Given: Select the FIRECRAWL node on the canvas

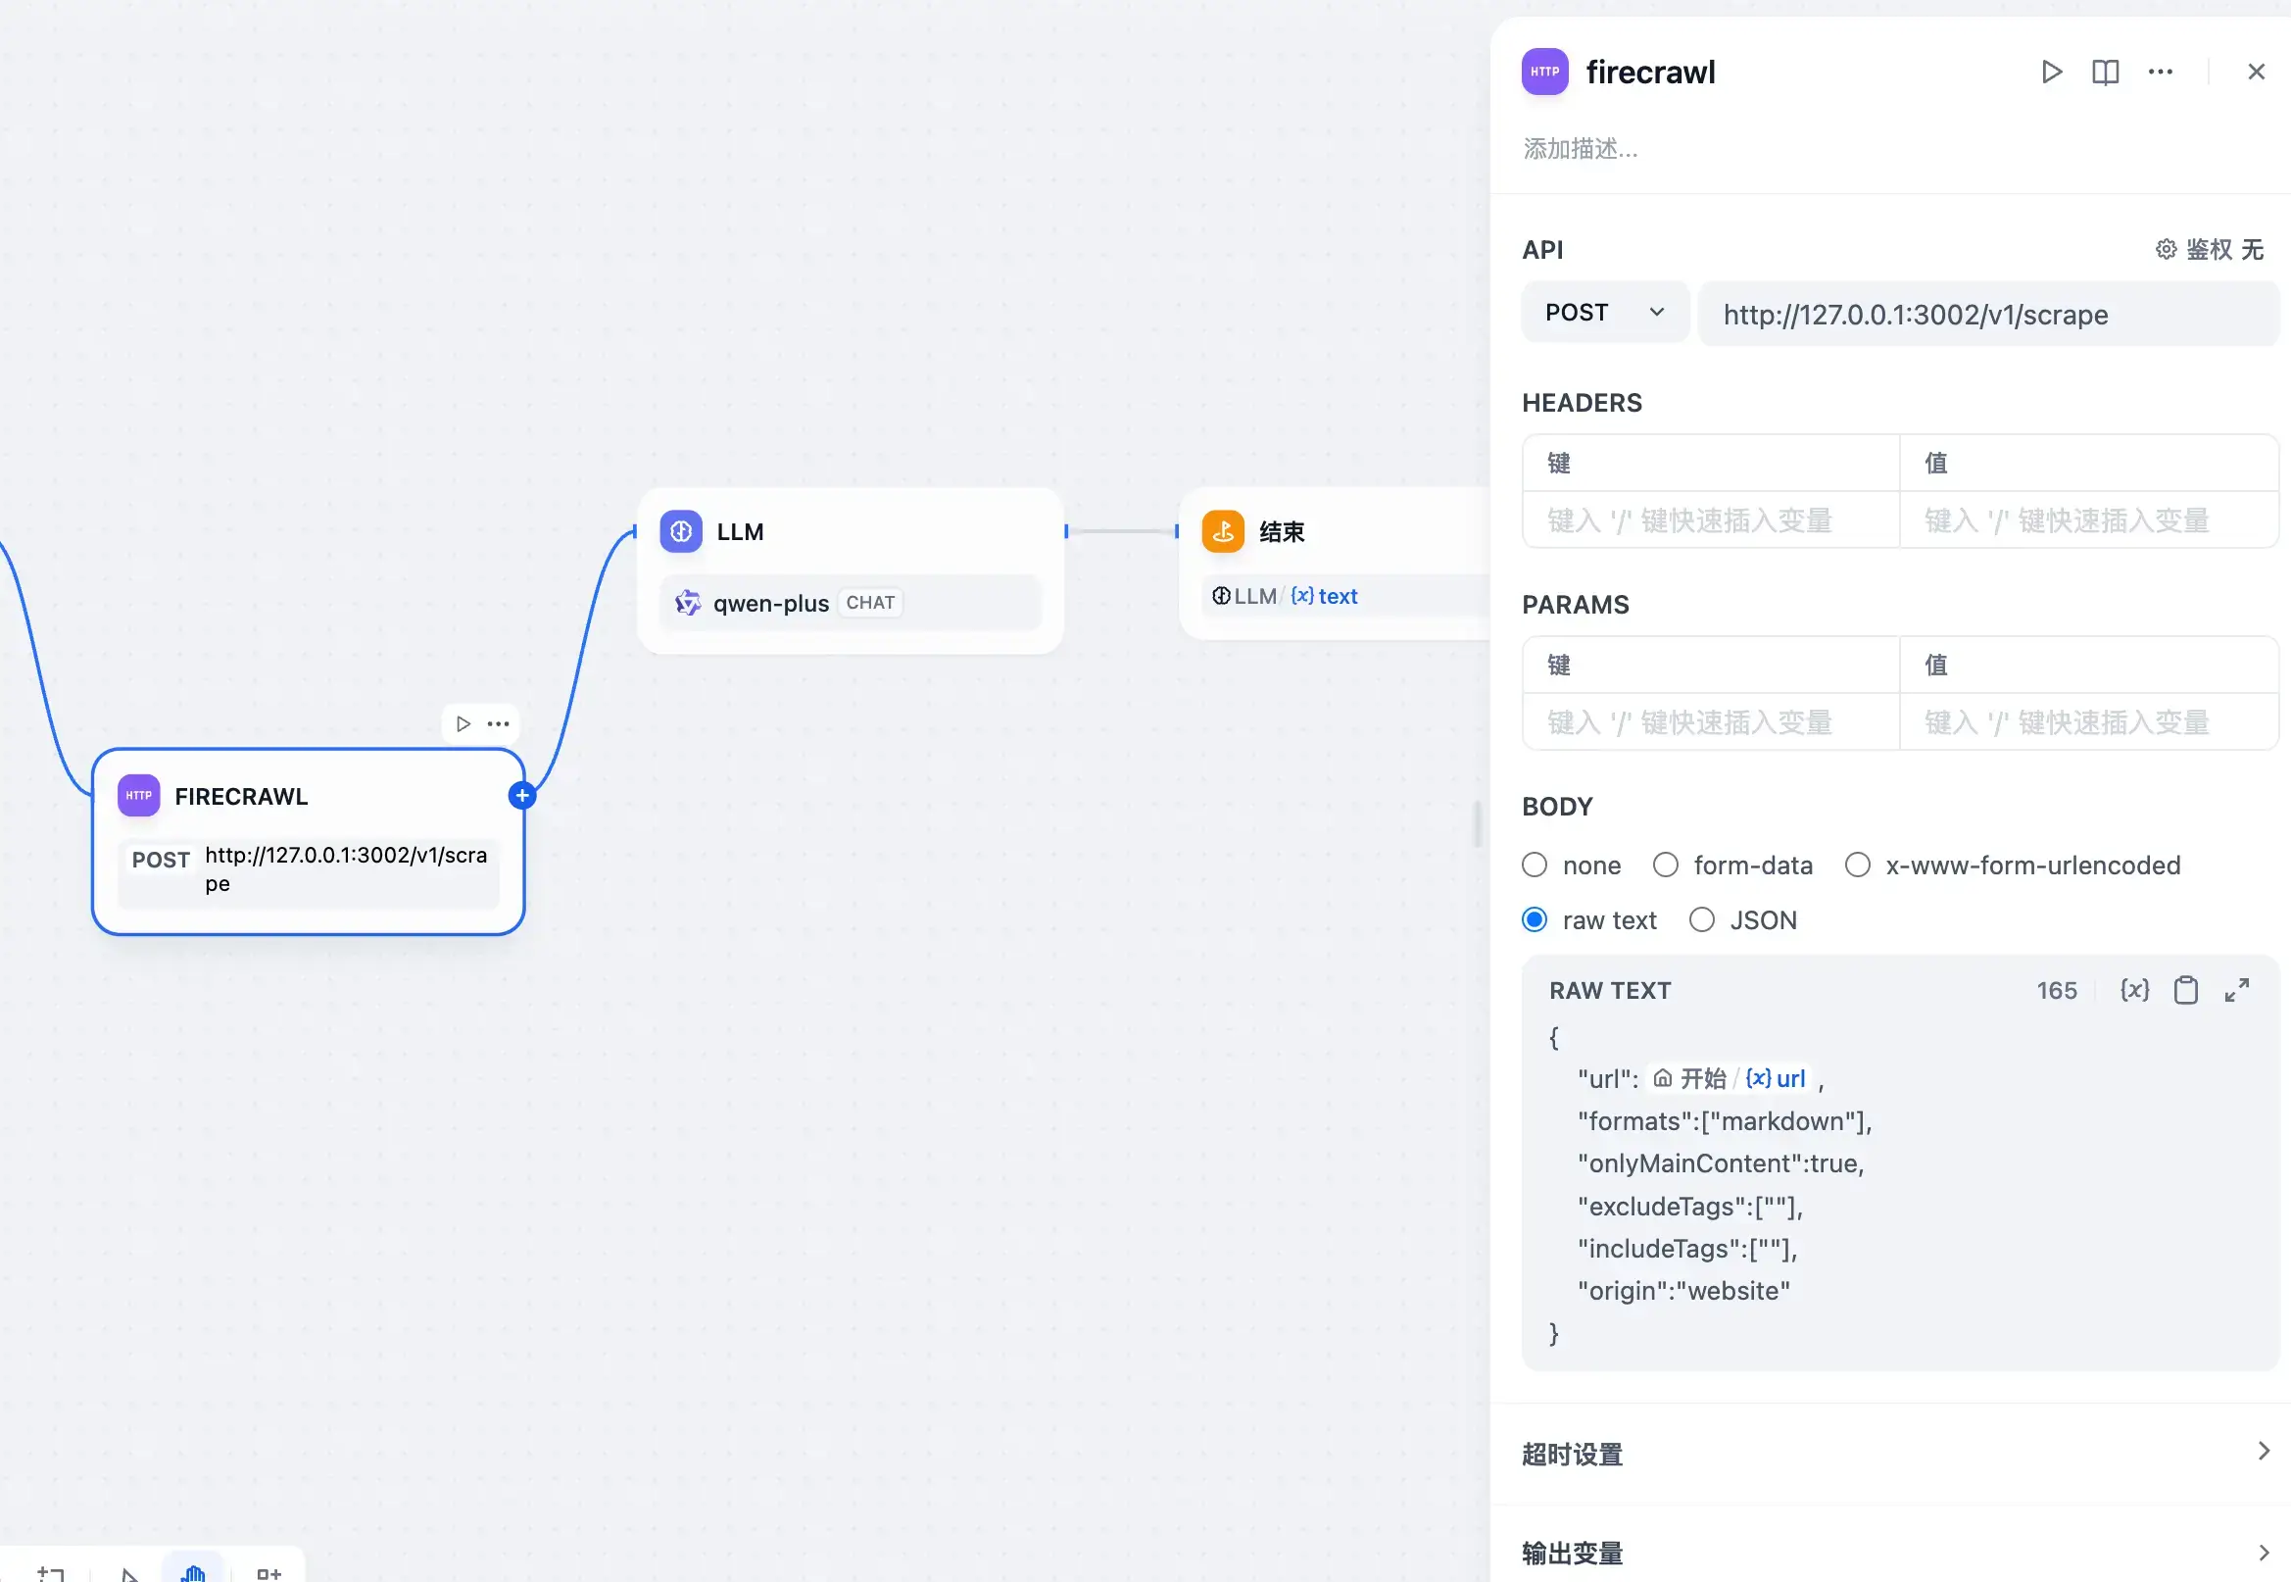Looking at the screenshot, I should tap(308, 842).
